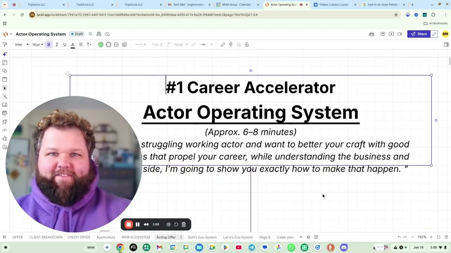
Task: Delete the Loom recording with trash icon
Action: tap(184, 225)
